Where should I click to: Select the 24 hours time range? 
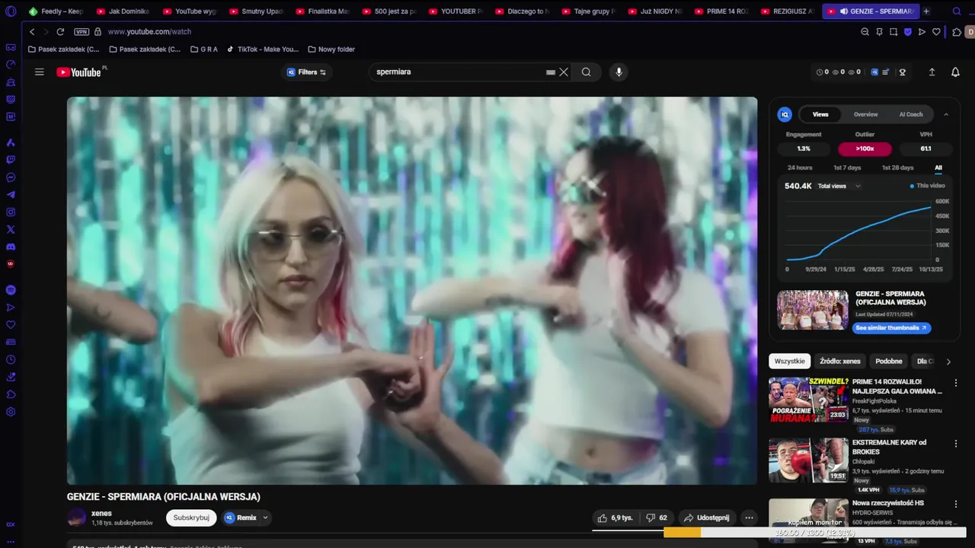click(x=800, y=167)
